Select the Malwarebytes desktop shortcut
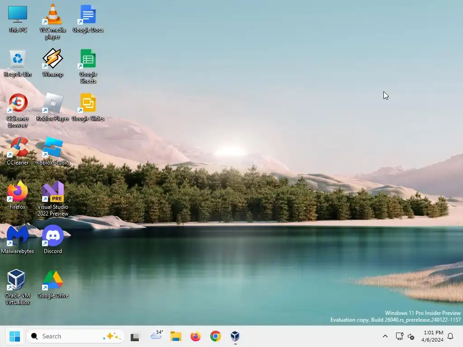Screen dimensions: 463x347 [x=18, y=239]
